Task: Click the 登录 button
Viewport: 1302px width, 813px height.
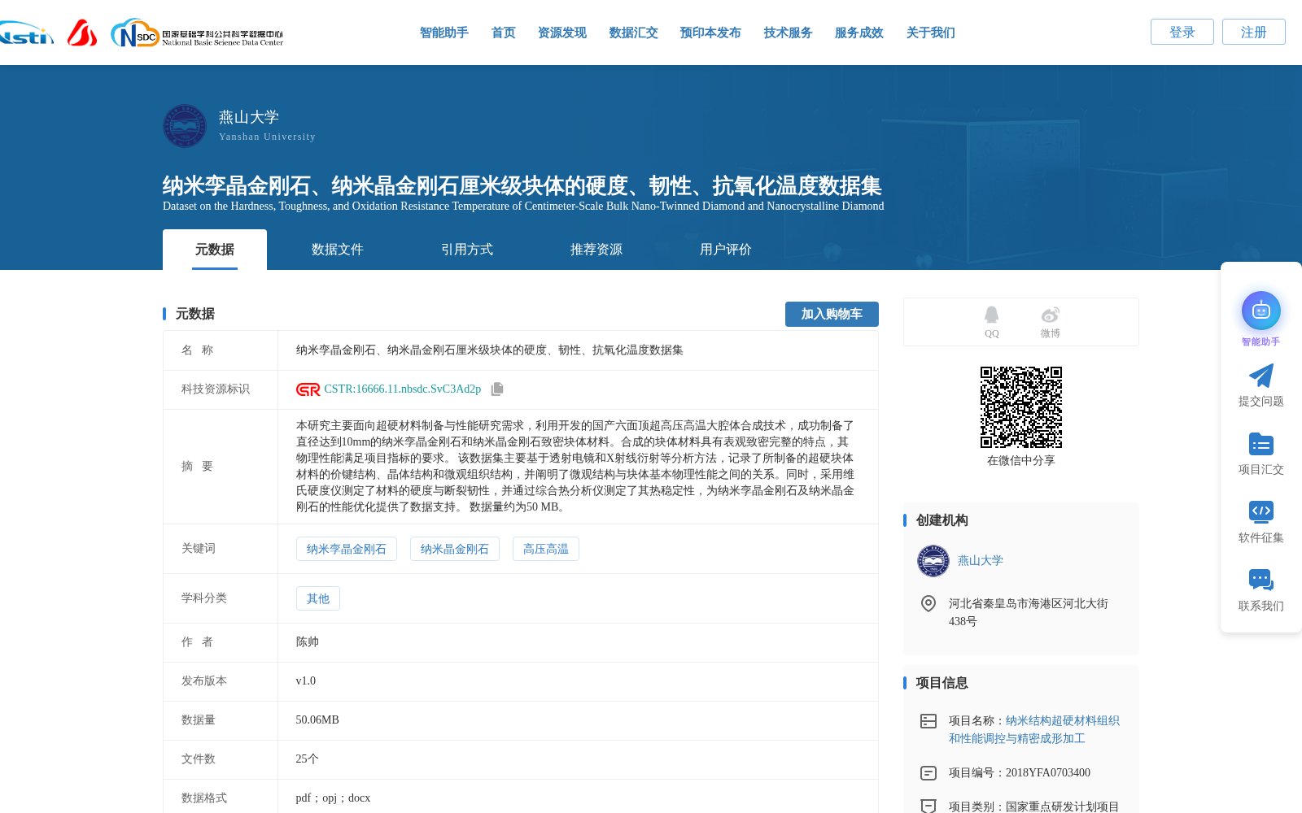Action: click(x=1182, y=32)
